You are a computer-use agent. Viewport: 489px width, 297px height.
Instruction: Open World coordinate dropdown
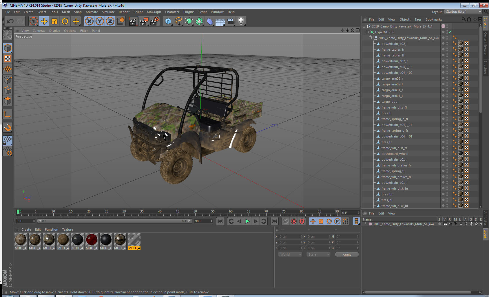point(290,254)
